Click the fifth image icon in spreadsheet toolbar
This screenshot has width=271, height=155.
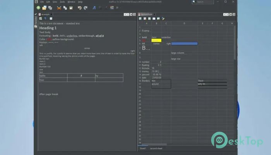(158, 19)
